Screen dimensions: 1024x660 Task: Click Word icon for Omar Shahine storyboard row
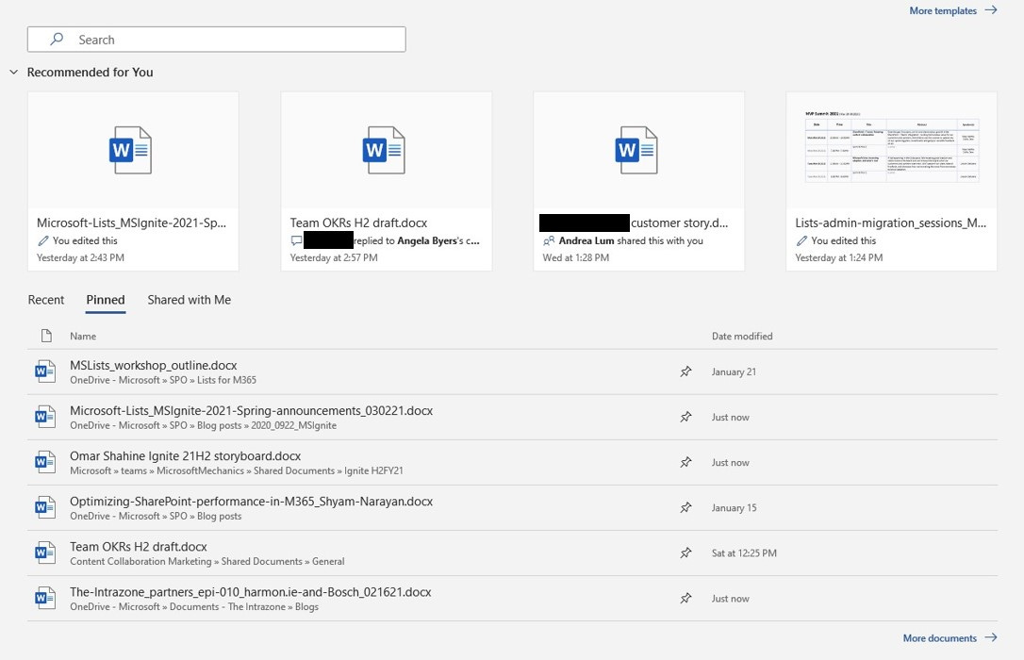(45, 462)
